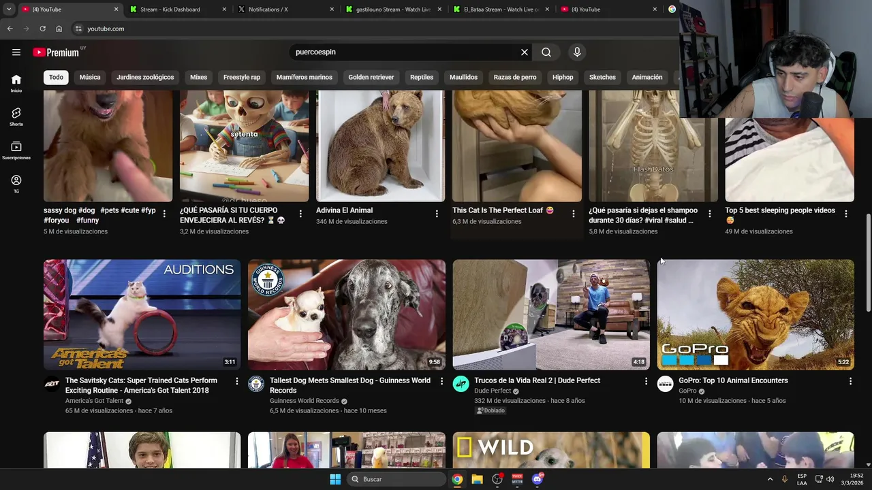Clear the search box with the X

(525, 52)
